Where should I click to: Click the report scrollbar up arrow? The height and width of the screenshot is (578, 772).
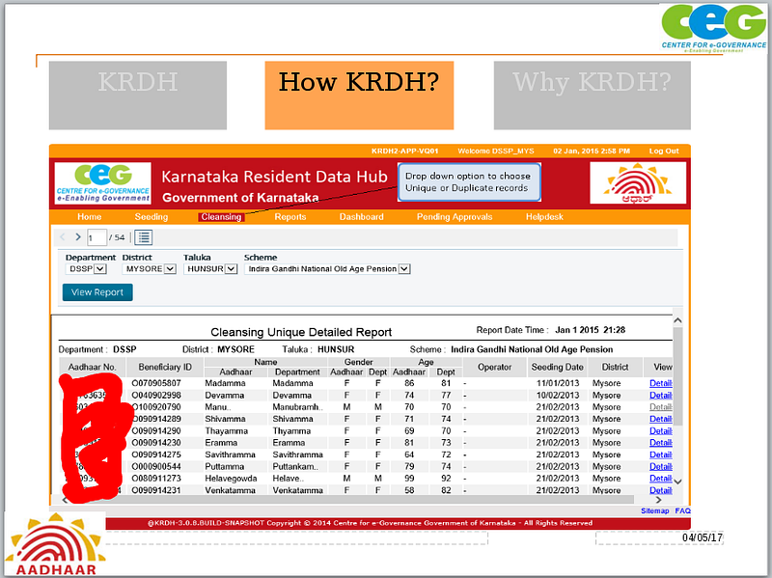click(x=677, y=320)
